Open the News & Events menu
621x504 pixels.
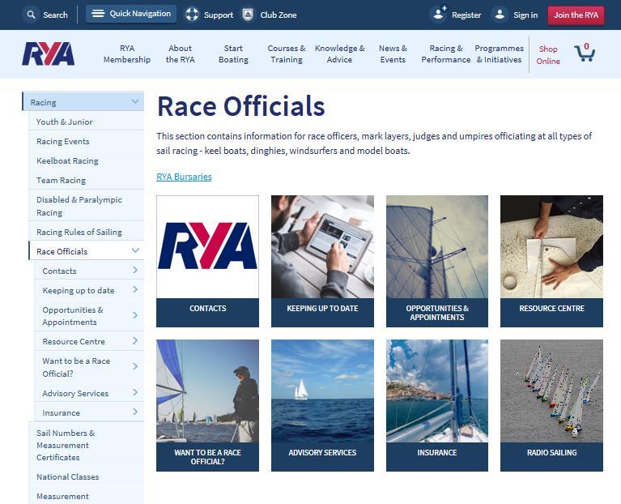point(393,54)
